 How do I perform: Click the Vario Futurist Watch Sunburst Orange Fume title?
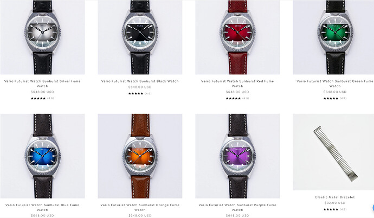coord(140,207)
